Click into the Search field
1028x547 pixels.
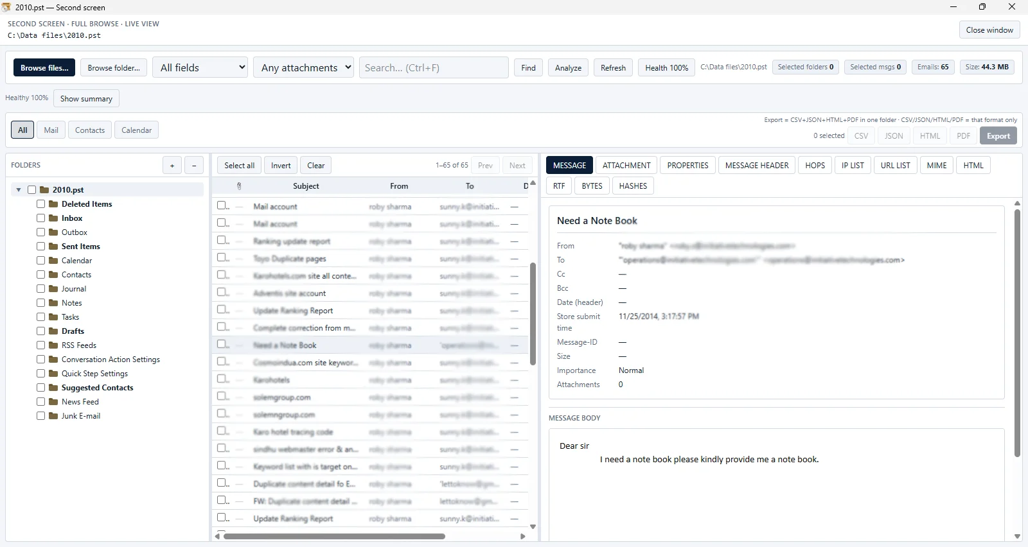434,67
